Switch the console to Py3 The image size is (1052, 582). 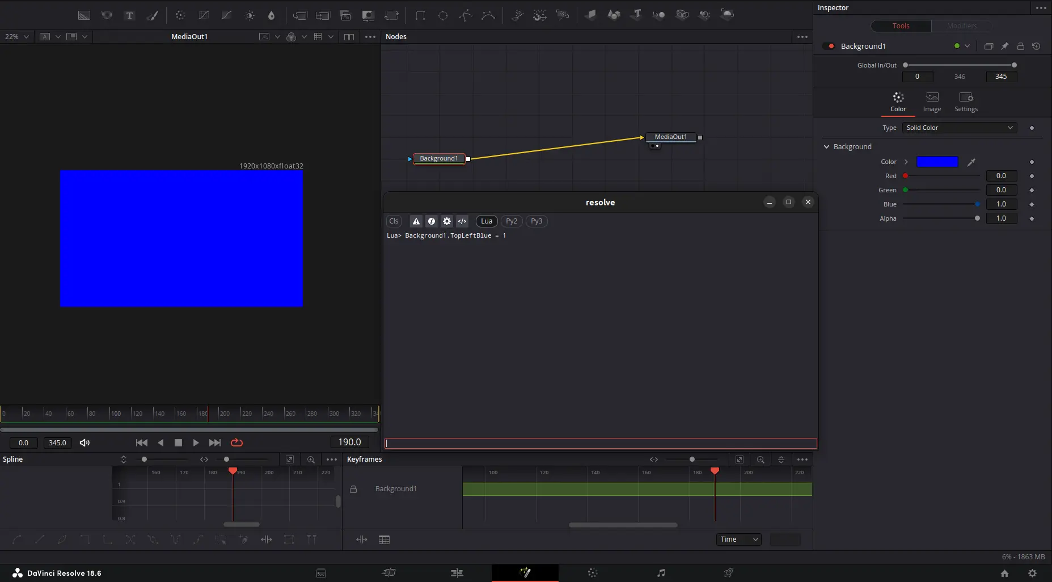[536, 221]
